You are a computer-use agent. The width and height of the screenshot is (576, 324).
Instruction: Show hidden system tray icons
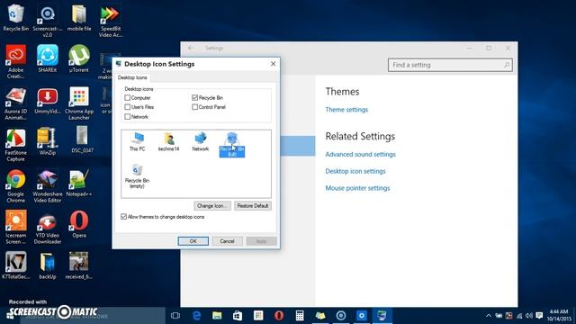point(488,316)
